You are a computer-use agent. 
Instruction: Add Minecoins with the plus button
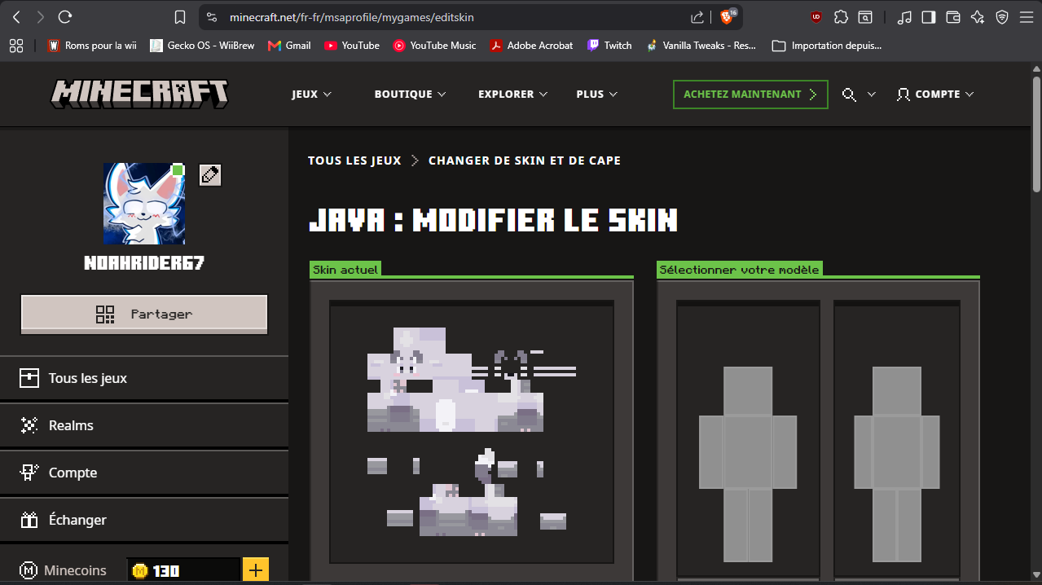tap(255, 570)
